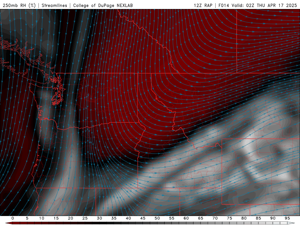The width and height of the screenshot is (300, 225).
Task: Click the colorbar label "65"
Action: click(x=201, y=218)
